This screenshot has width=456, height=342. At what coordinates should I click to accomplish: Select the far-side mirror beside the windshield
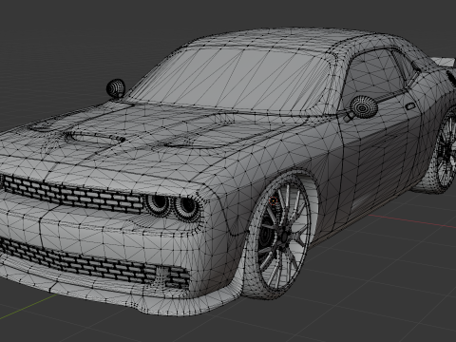click(x=116, y=88)
